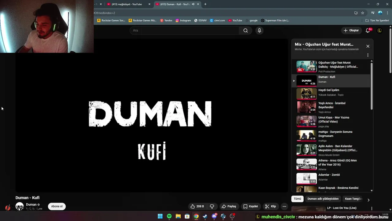Viewport: 392px width, 221px height.
Task: Play Adamlar - Zombi from playlist
Action: coord(331,178)
